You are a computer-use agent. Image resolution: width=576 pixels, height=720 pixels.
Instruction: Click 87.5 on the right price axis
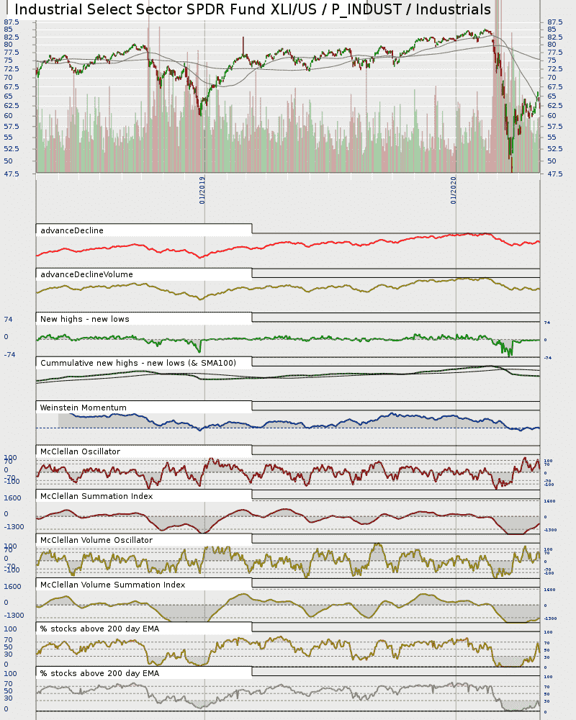point(554,22)
